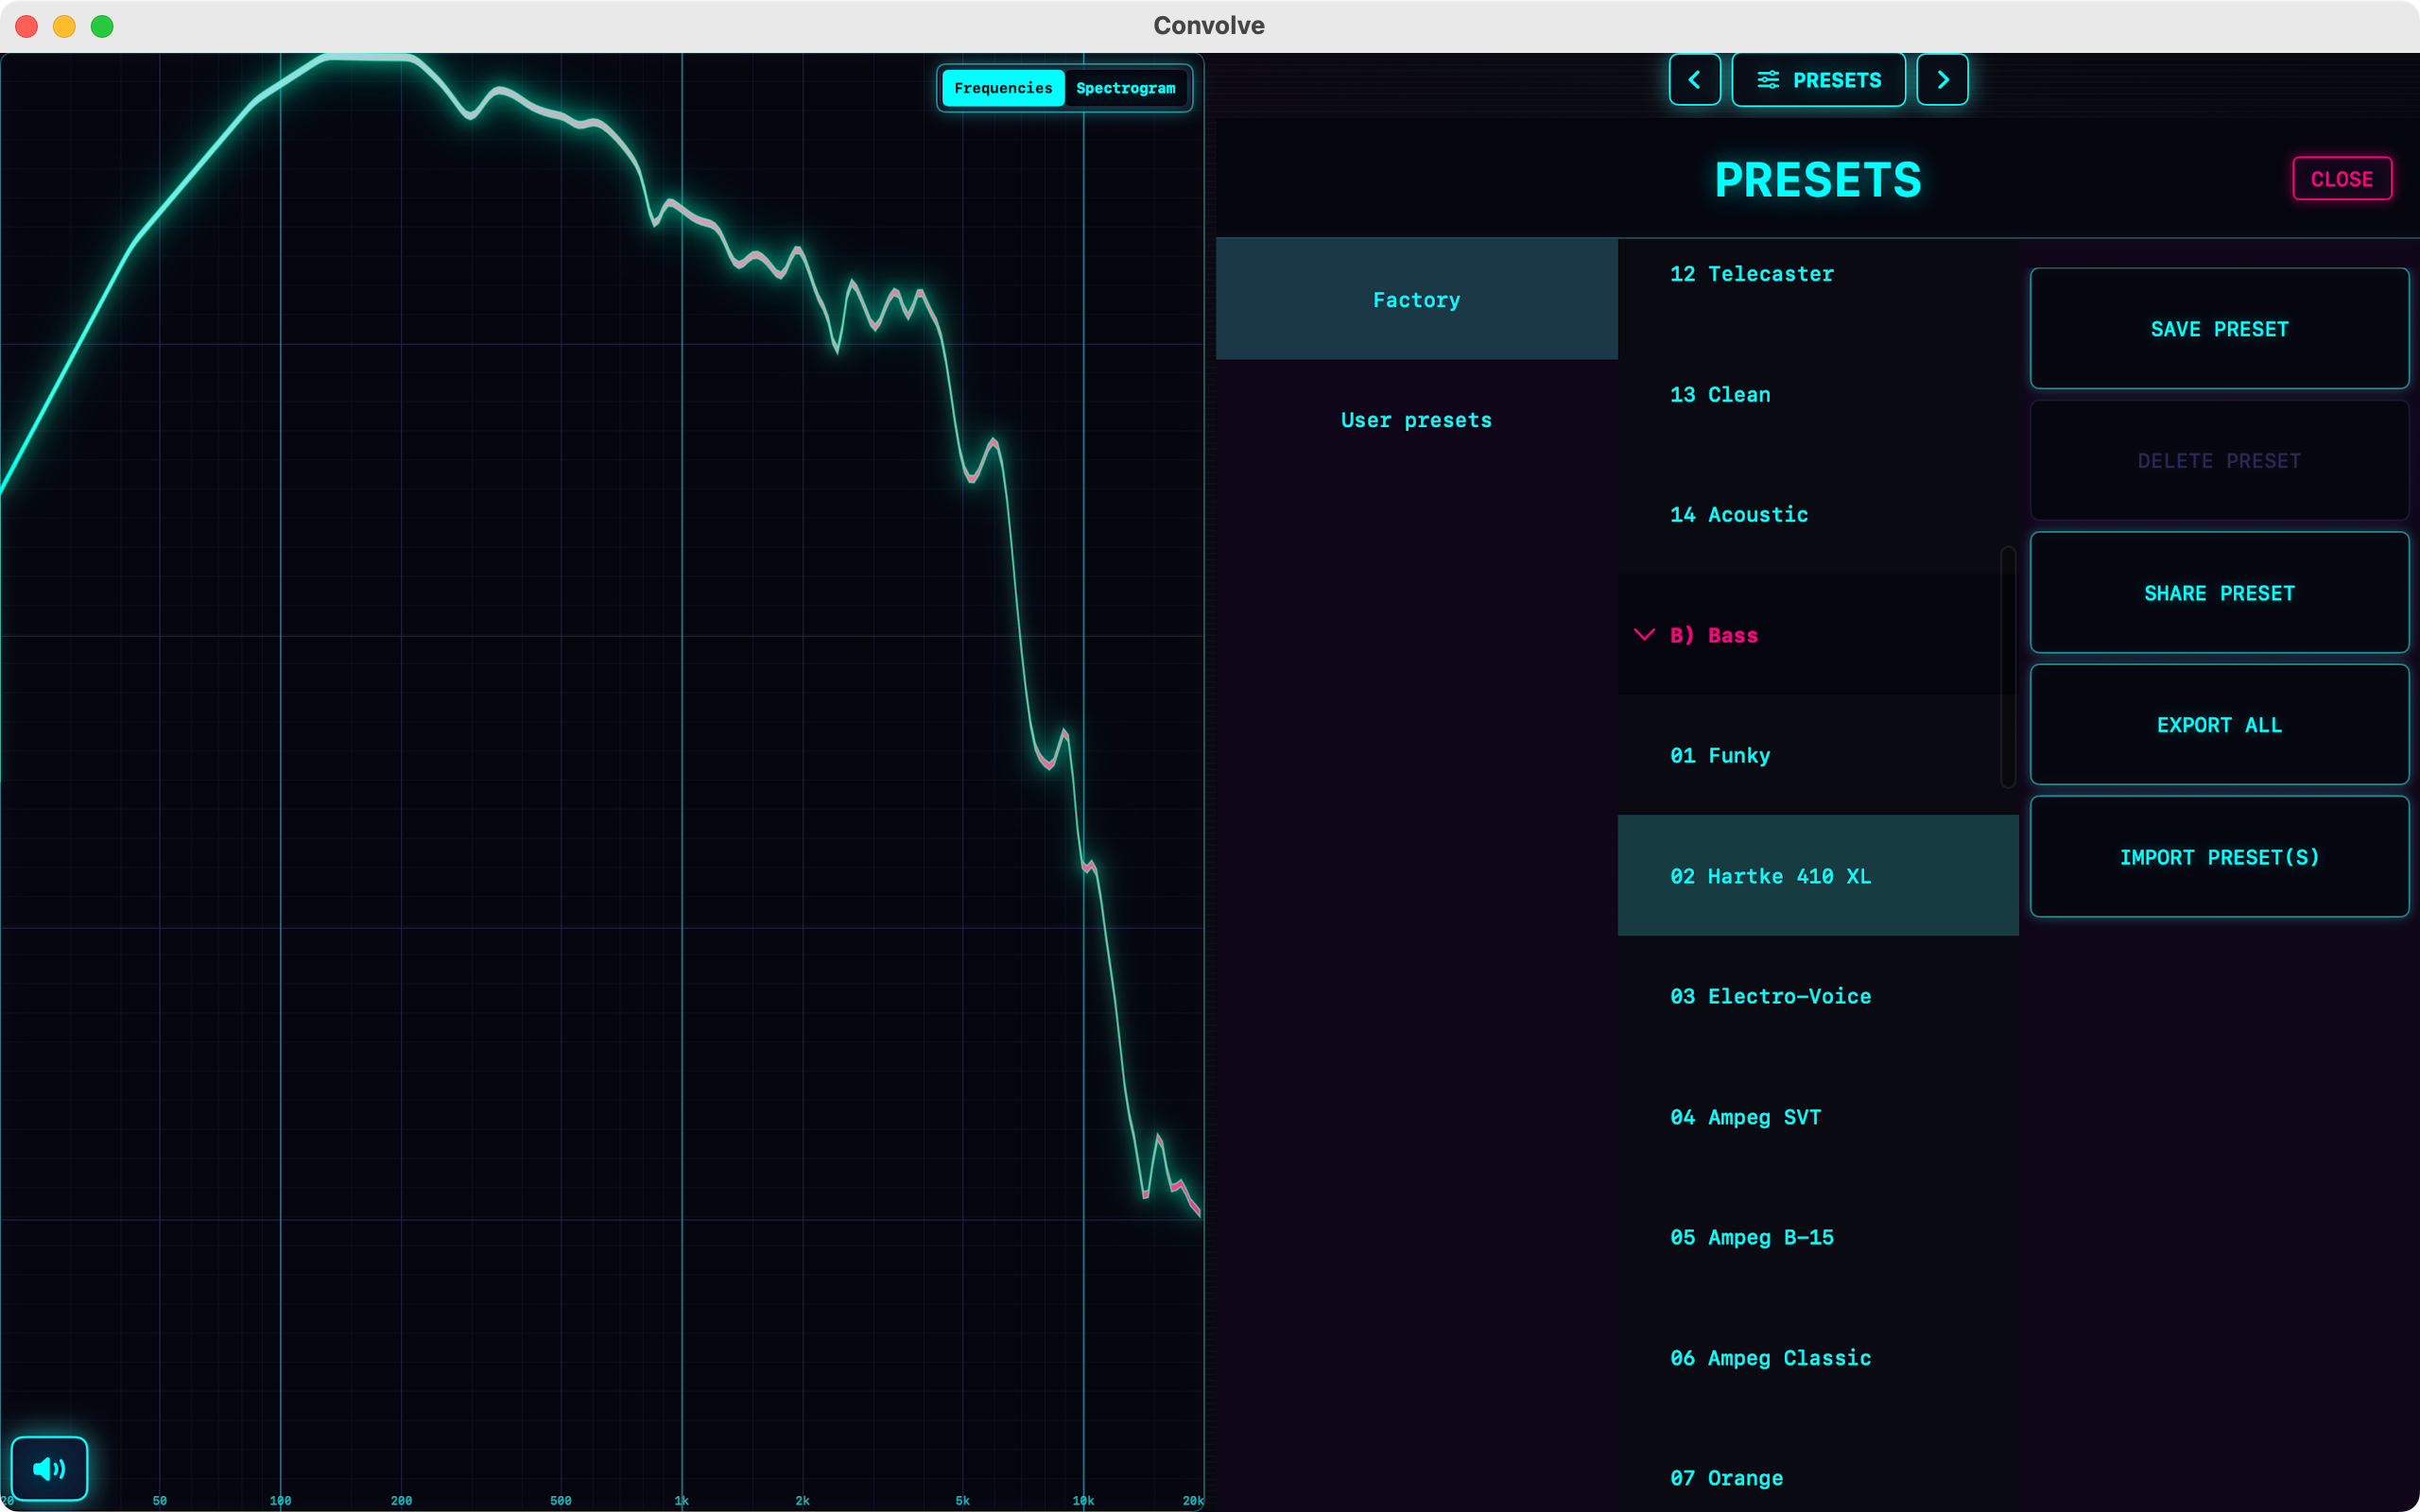Open the User presets tab

tap(1416, 420)
